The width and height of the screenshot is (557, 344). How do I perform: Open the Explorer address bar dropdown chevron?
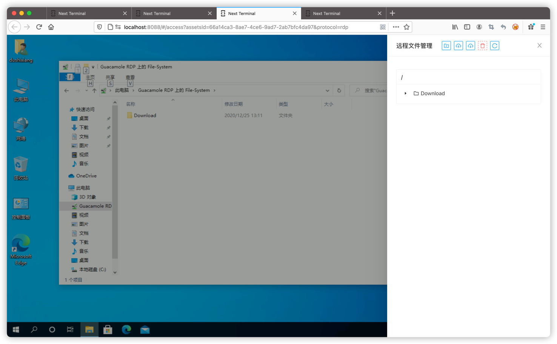[327, 91]
